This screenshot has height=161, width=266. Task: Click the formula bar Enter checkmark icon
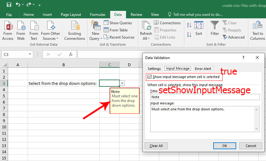[x=60, y=54]
